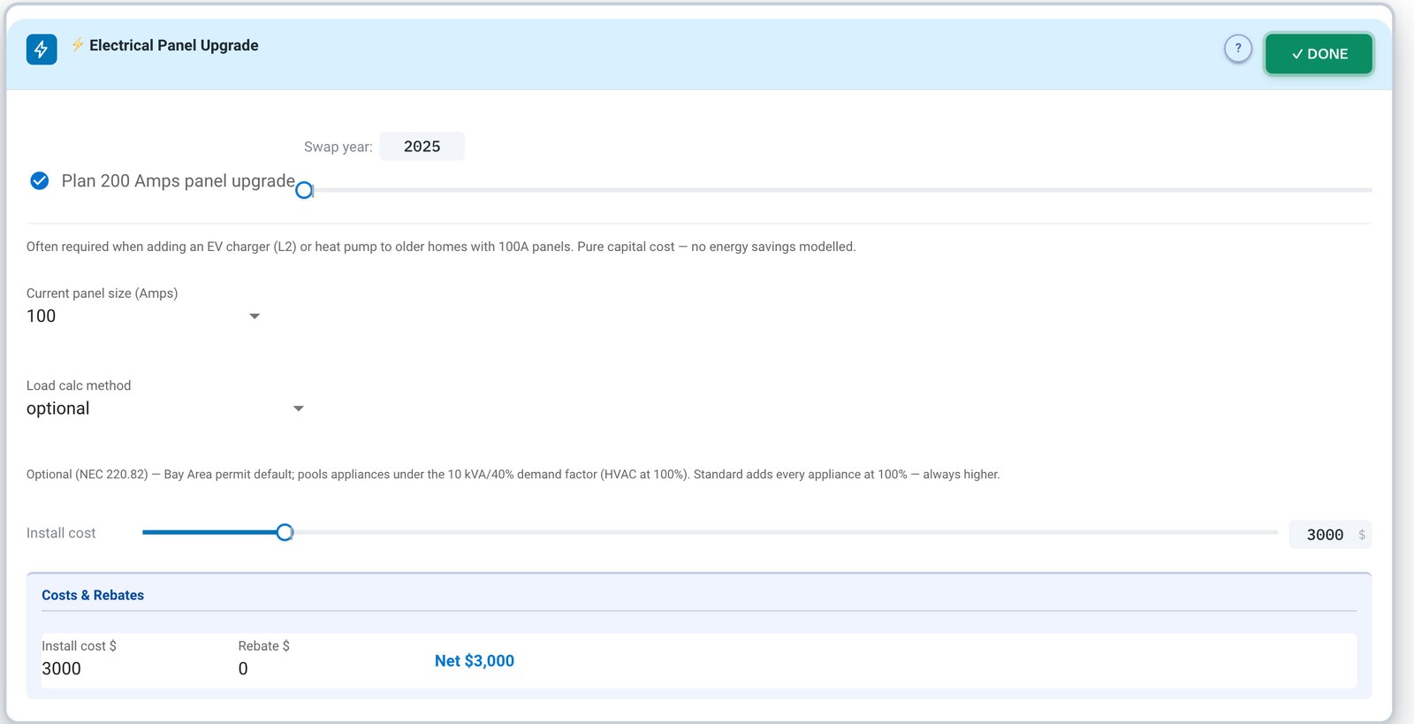Screen dimensions: 1414x724
Task: Open the Current panel size dropdown
Action: click(143, 316)
